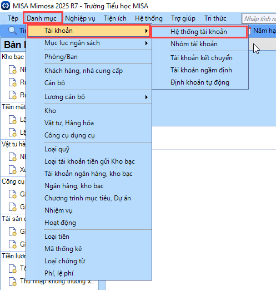
Task: Select Công cụ dụng cụ entry
Action: [x=88, y=135]
